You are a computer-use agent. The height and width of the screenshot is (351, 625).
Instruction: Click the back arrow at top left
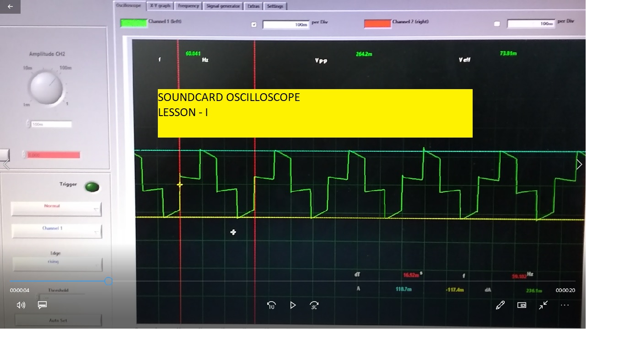pos(10,6)
